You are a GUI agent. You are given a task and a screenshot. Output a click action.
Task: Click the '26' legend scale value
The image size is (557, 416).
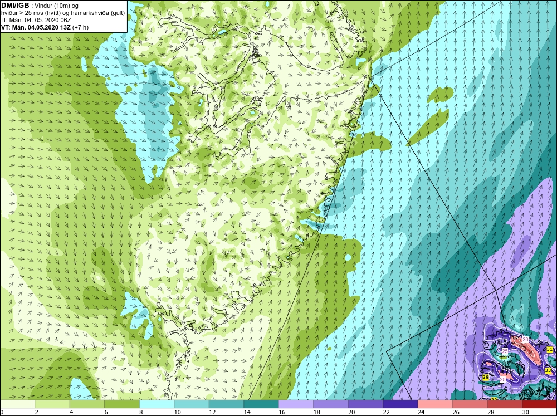pyautogui.click(x=456, y=412)
